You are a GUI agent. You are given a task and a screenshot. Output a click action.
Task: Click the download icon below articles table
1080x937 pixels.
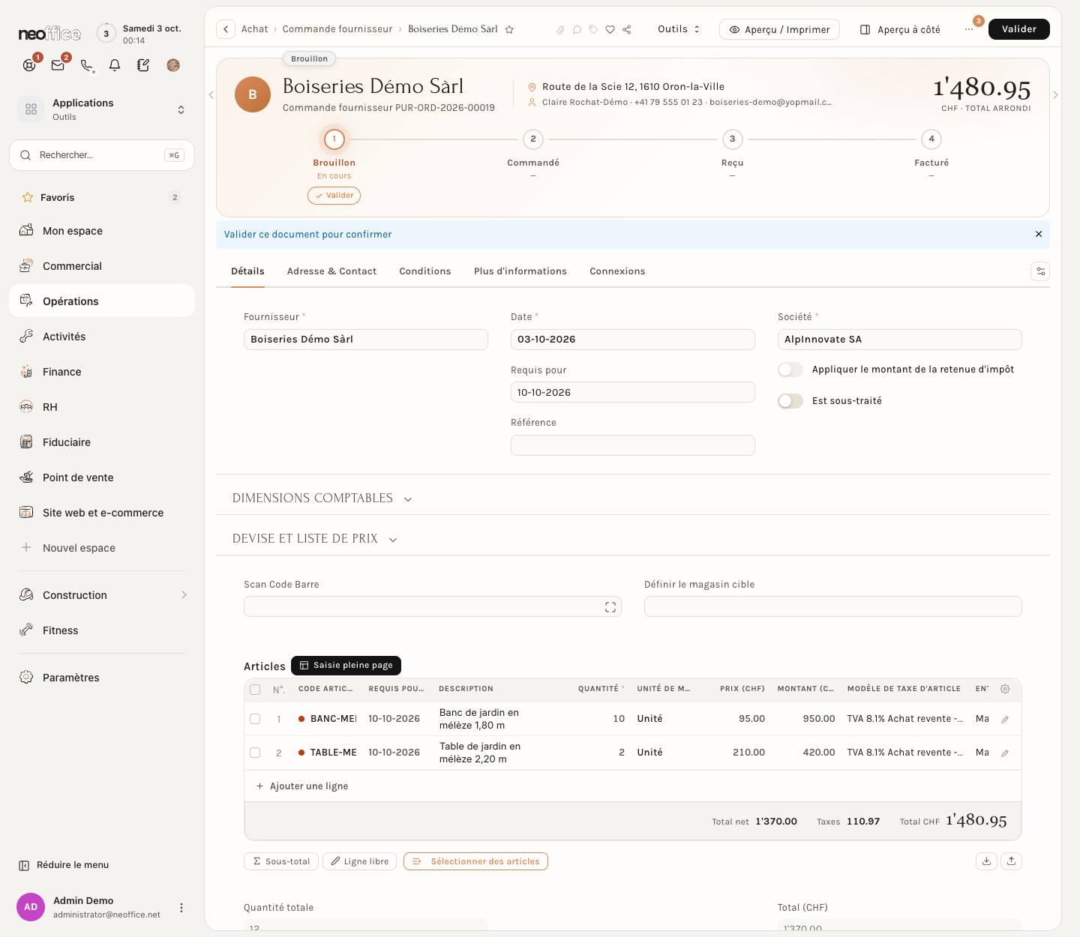point(986,861)
